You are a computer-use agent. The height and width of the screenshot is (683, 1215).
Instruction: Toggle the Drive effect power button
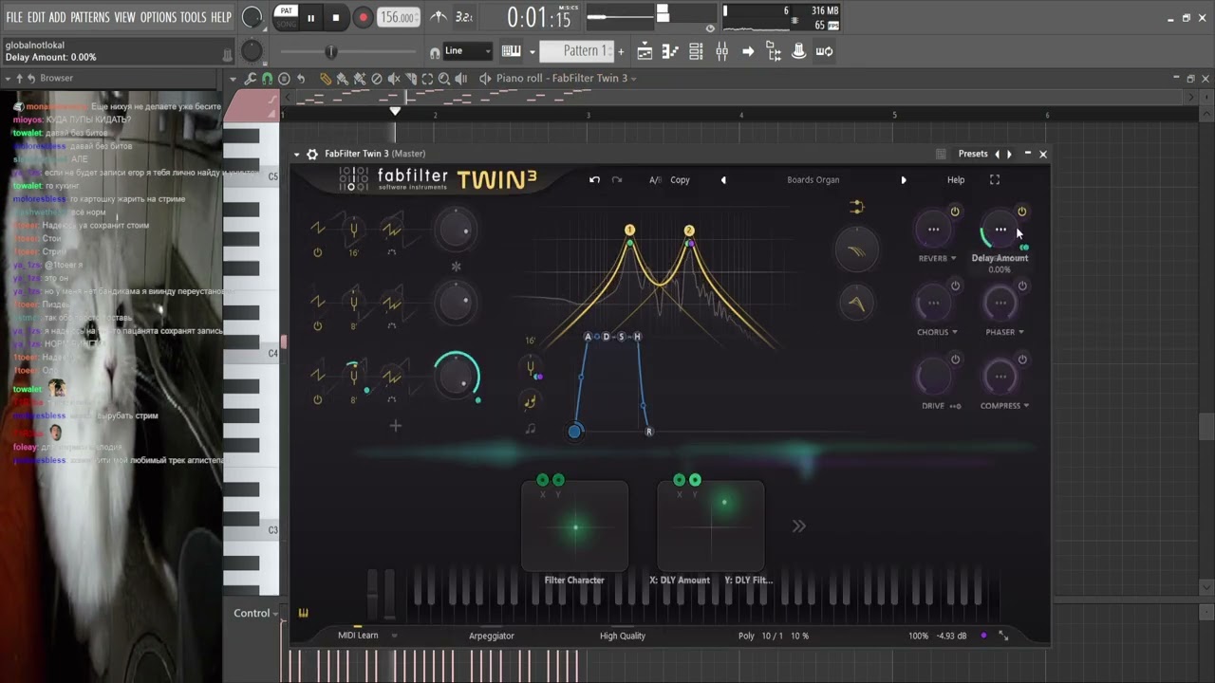point(955,360)
